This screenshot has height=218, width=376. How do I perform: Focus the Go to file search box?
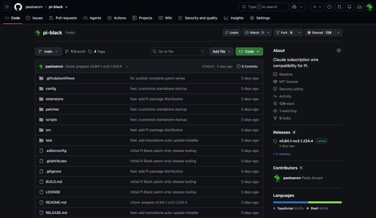[178, 51]
